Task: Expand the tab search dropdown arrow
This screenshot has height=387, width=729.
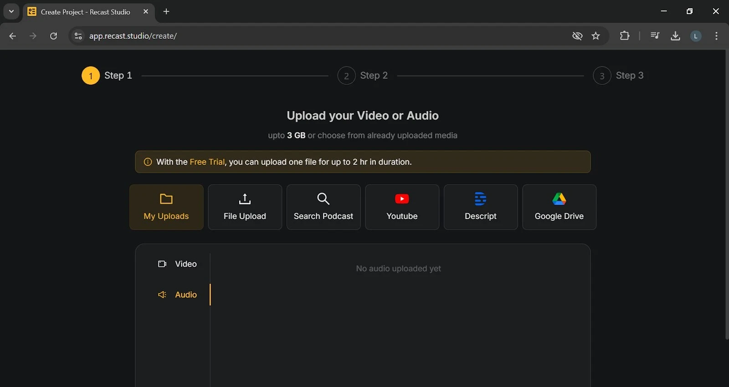Action: pos(11,11)
